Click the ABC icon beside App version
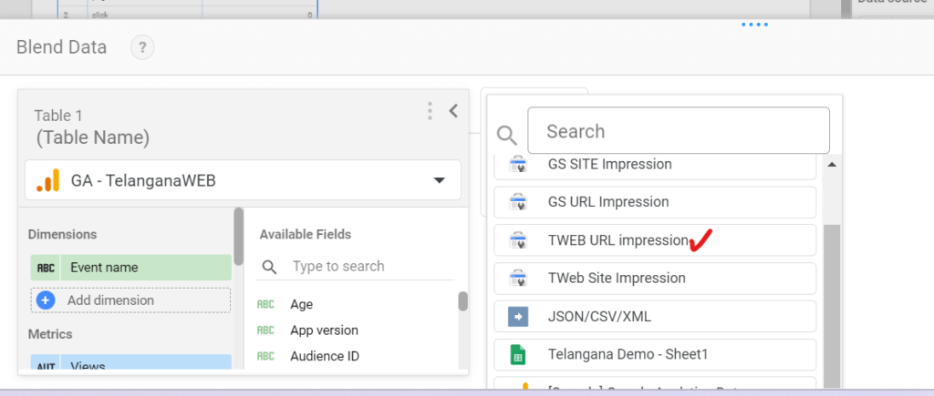The image size is (934, 396). (265, 330)
